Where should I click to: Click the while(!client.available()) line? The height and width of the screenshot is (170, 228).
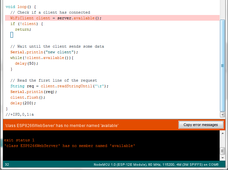coord(42,58)
